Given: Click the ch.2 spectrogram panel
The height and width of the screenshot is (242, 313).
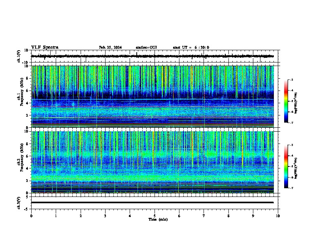Looking at the screenshot, I should [152, 162].
